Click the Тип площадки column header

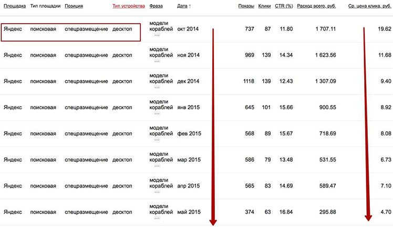click(45, 6)
